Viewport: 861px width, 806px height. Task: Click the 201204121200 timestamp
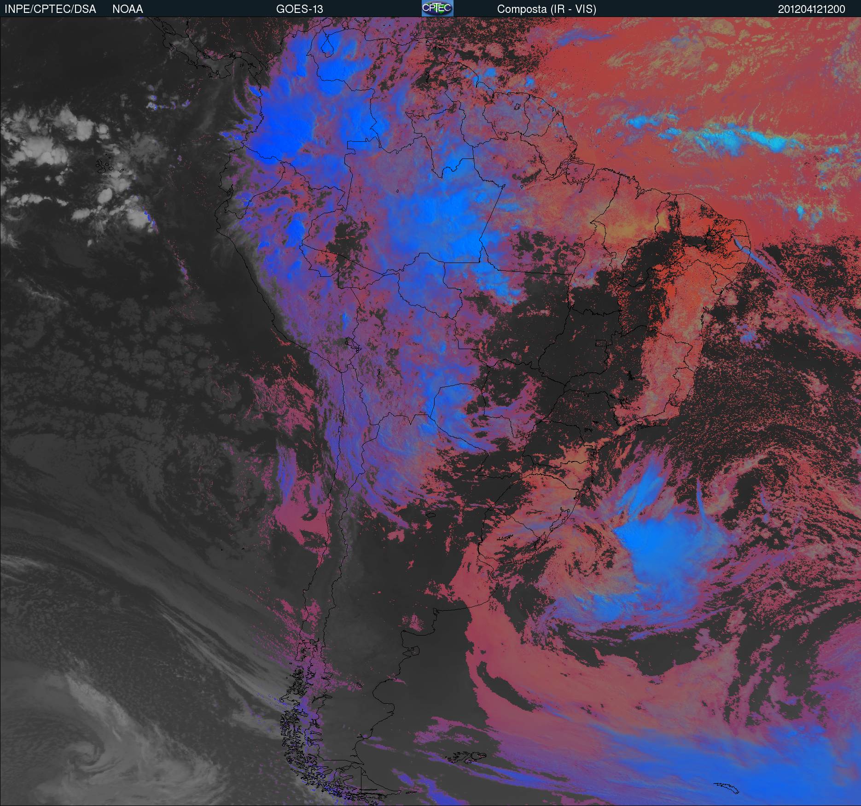click(812, 9)
